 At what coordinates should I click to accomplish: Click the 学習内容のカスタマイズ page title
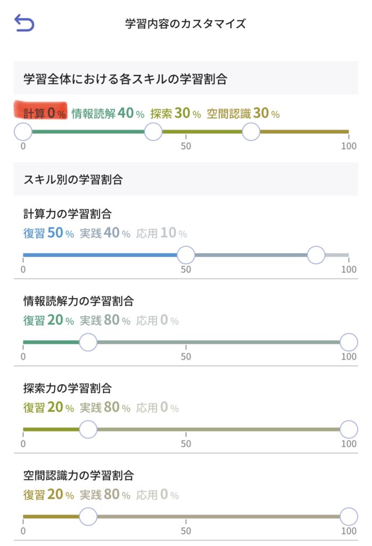pos(186,23)
